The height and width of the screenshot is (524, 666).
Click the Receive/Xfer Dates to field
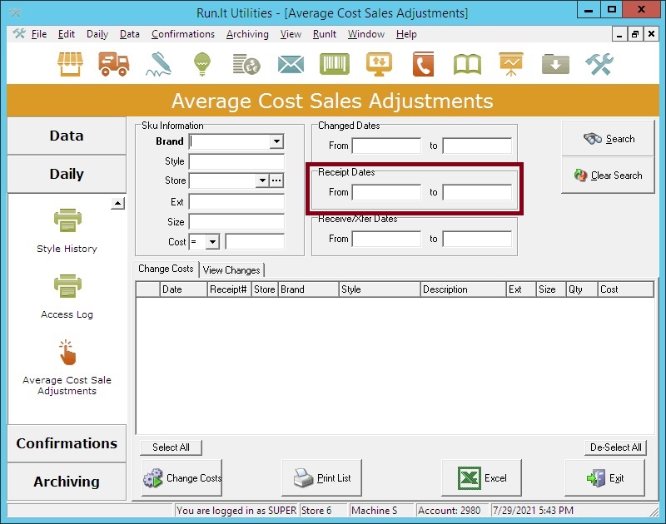tap(477, 239)
